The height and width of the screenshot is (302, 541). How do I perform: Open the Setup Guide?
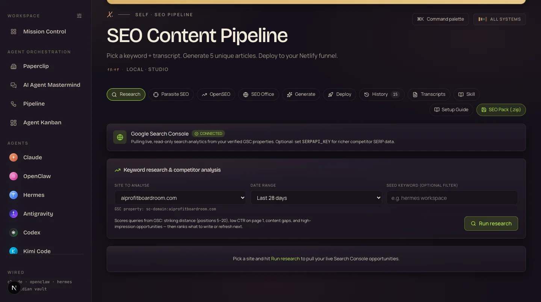tap(451, 110)
